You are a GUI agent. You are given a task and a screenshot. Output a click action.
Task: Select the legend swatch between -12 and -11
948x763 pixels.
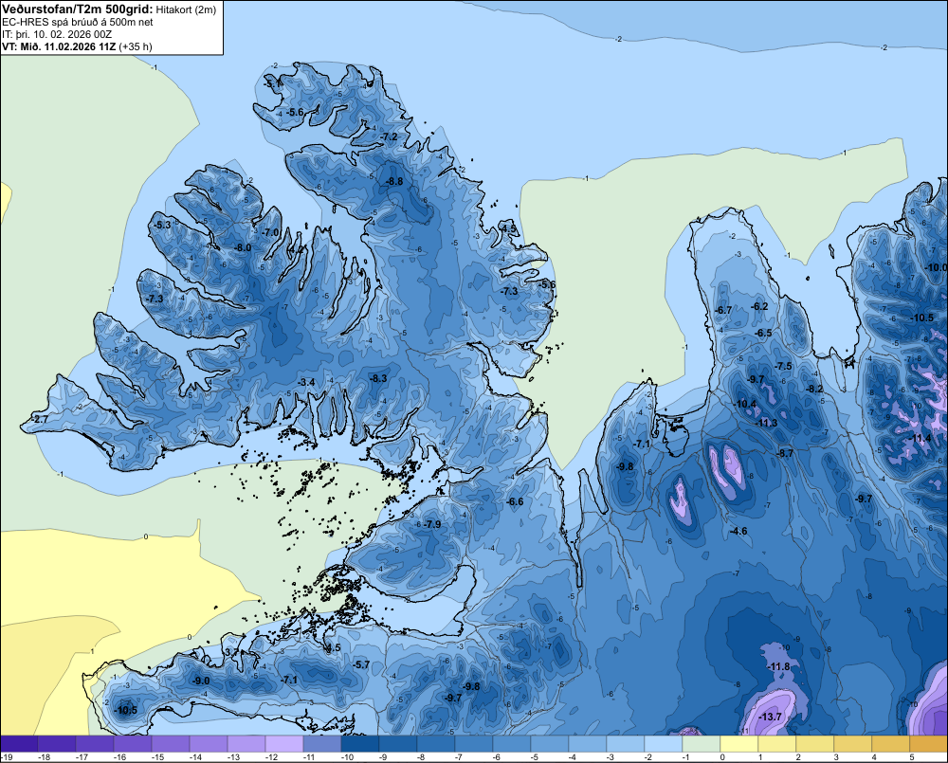284,744
